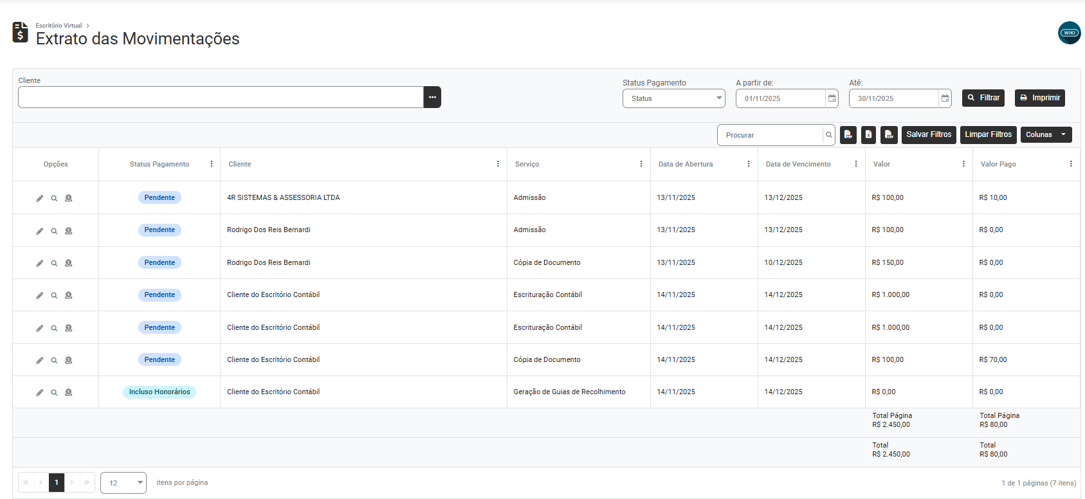Image resolution: width=1085 pixels, height=499 pixels.
Task: Edit the 4R SISTEMAS & ASSESSORIA row
Action: (40, 198)
